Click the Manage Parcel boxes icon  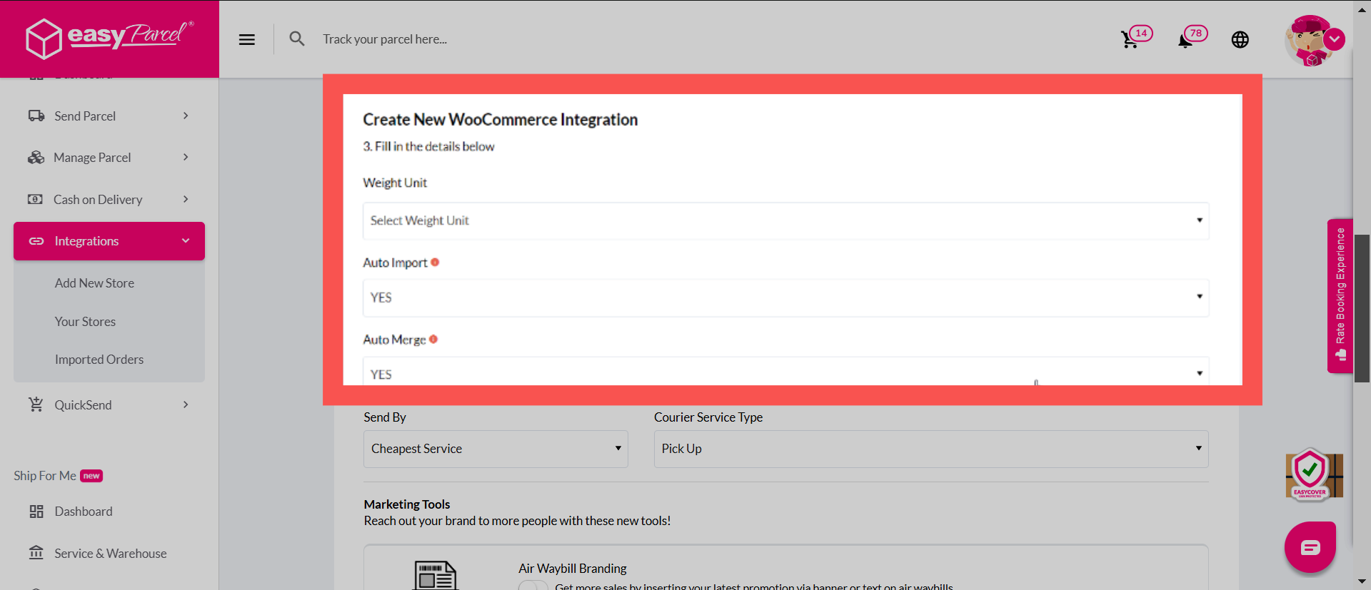pyautogui.click(x=36, y=157)
